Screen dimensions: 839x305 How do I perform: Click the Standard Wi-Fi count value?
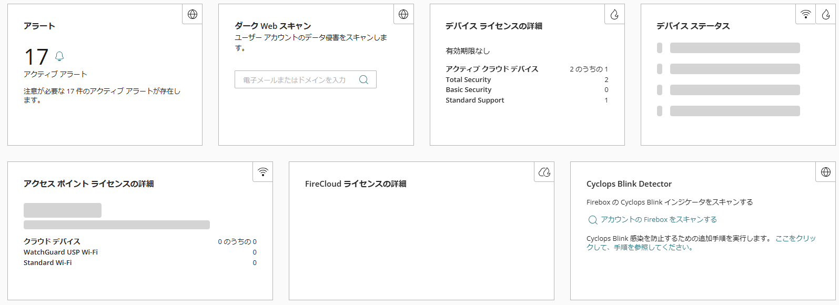[x=255, y=263]
